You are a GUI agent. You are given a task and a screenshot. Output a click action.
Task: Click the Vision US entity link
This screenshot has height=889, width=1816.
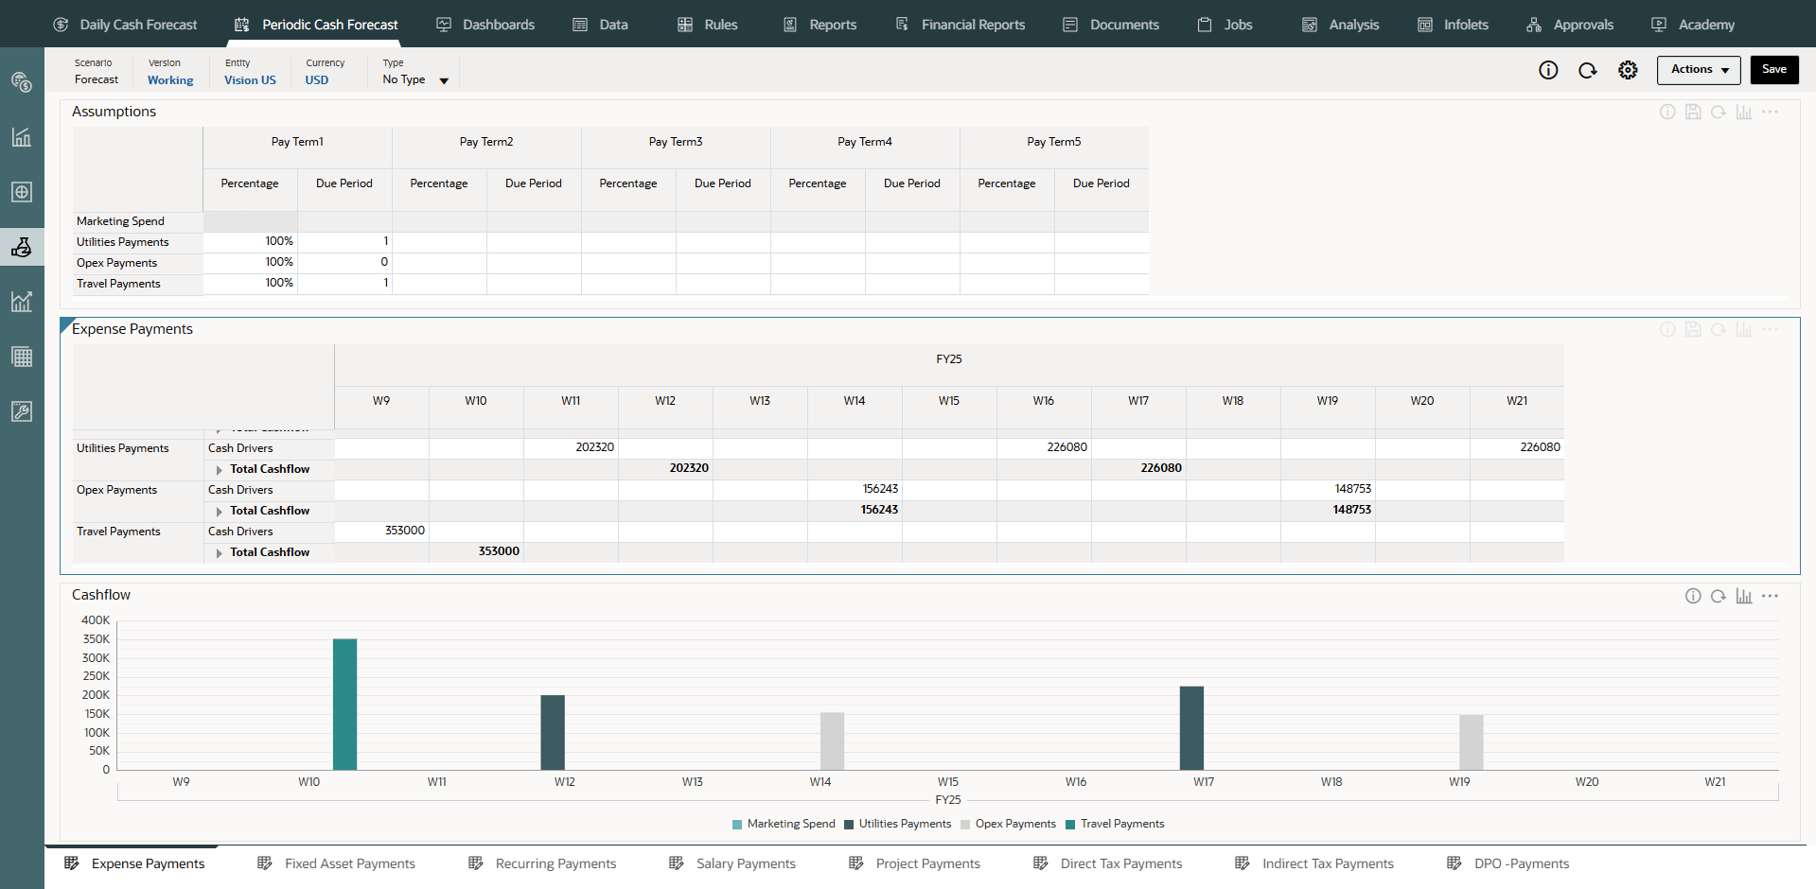250,80
